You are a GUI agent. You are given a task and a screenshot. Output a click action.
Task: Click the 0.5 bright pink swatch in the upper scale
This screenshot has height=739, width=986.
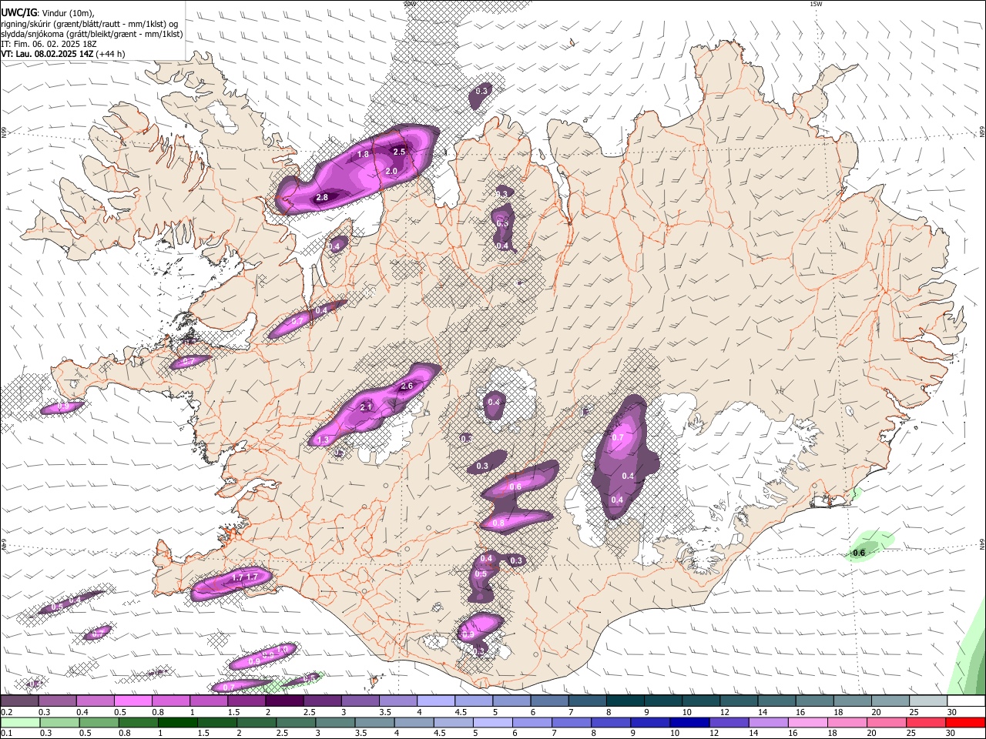pos(132,701)
